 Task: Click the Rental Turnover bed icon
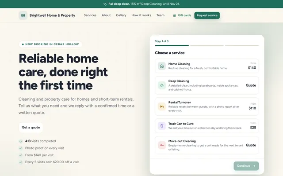[x=162, y=106]
